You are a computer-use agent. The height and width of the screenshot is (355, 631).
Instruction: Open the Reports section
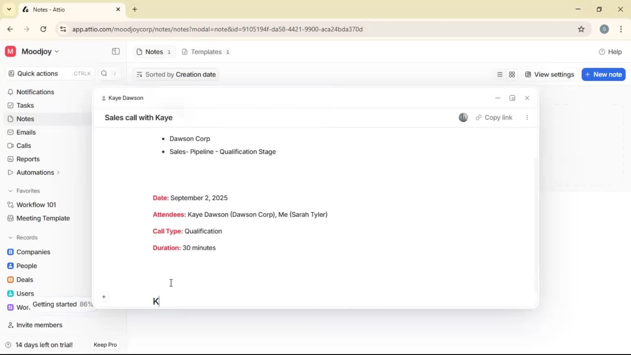(28, 159)
